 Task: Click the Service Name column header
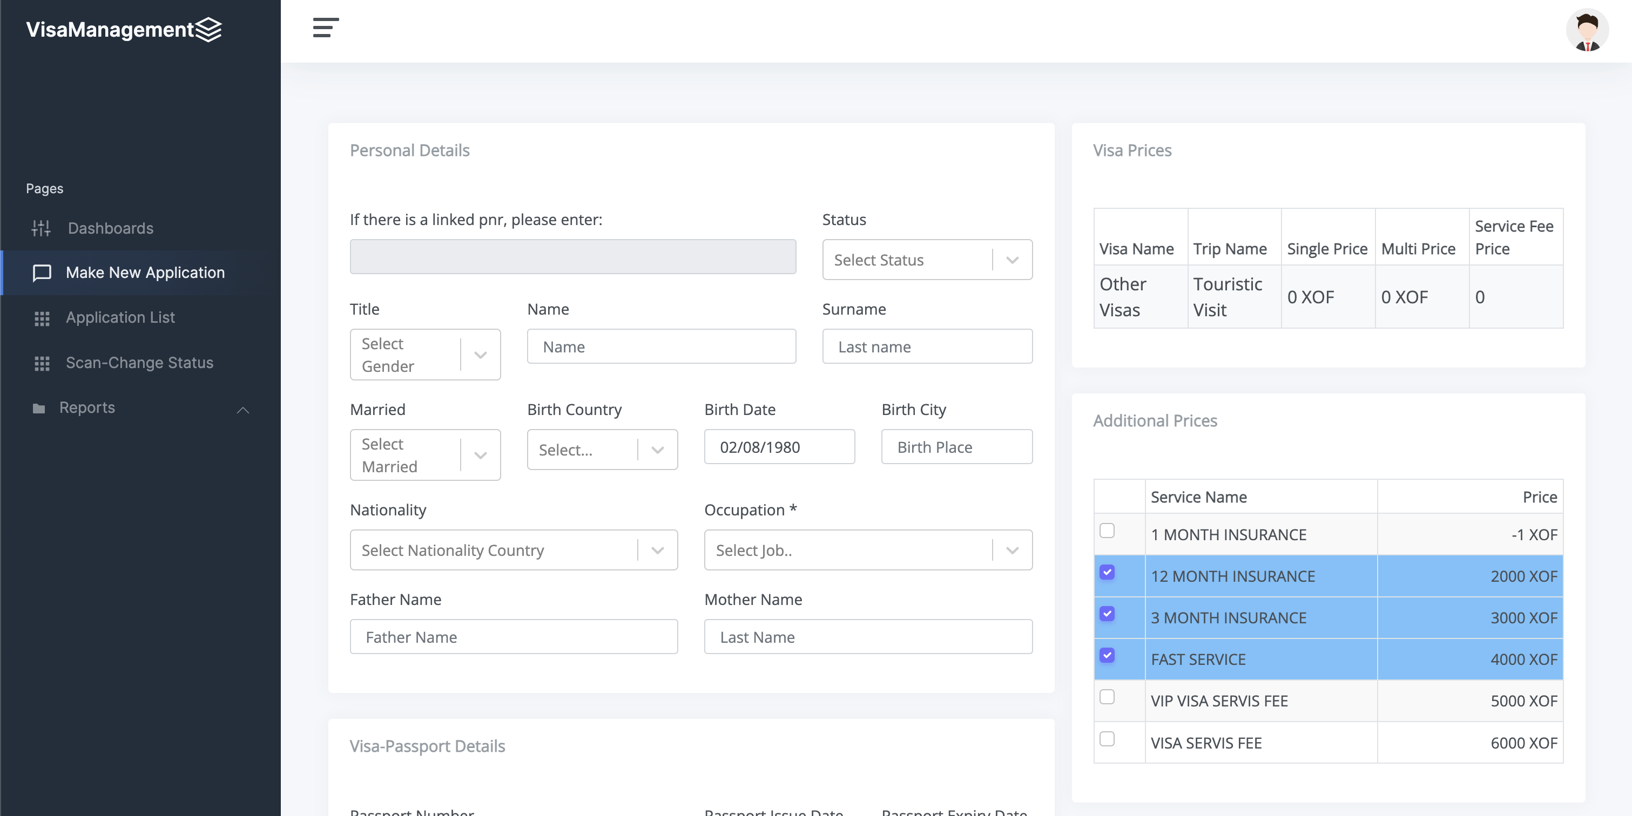tap(1261, 497)
